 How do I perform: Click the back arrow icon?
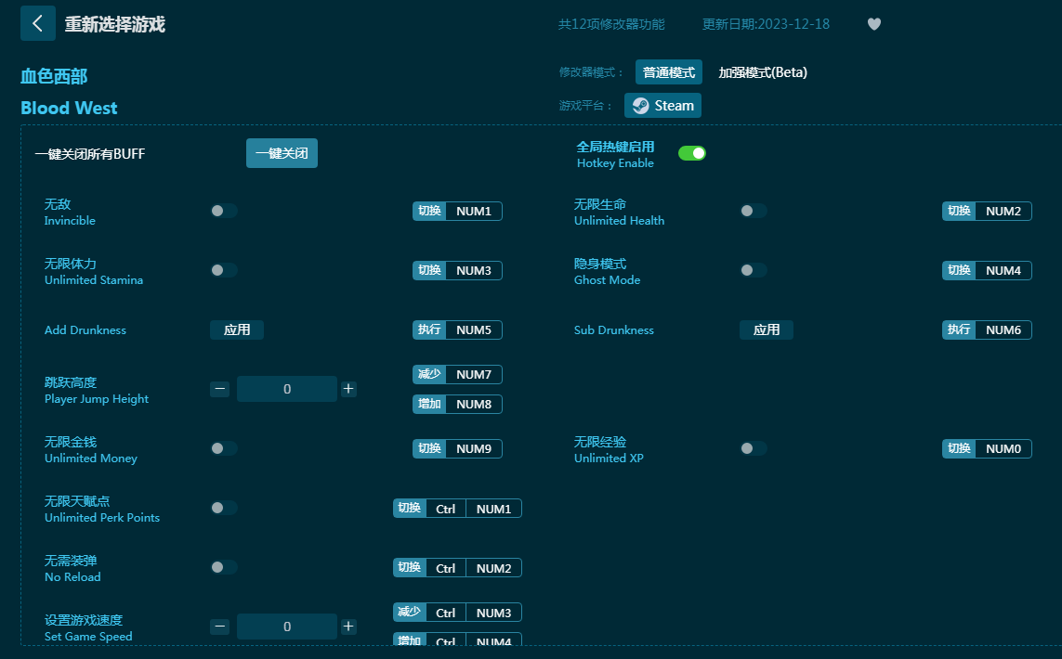[x=37, y=23]
